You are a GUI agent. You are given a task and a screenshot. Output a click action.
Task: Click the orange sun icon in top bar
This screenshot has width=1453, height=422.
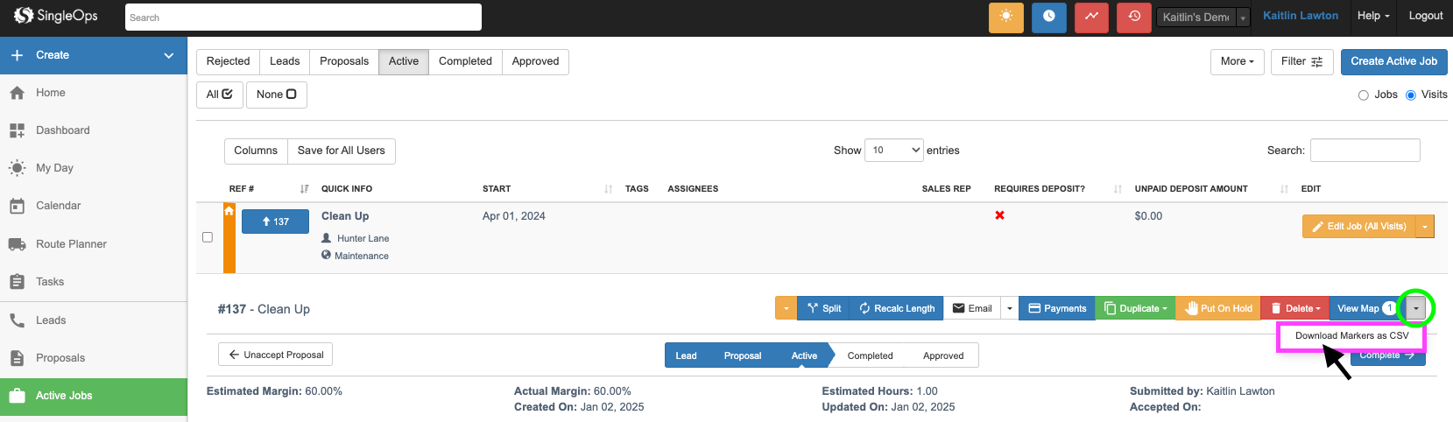click(x=1005, y=17)
